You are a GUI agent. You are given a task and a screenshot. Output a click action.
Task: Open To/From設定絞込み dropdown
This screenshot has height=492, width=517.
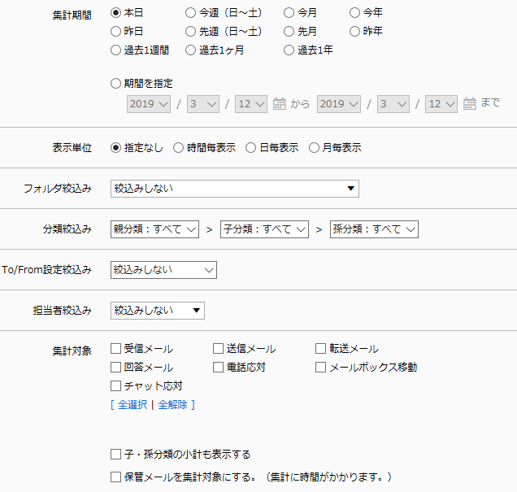[x=163, y=270]
